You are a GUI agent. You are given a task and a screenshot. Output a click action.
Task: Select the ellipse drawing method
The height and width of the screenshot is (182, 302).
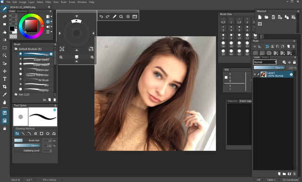coord(48,133)
